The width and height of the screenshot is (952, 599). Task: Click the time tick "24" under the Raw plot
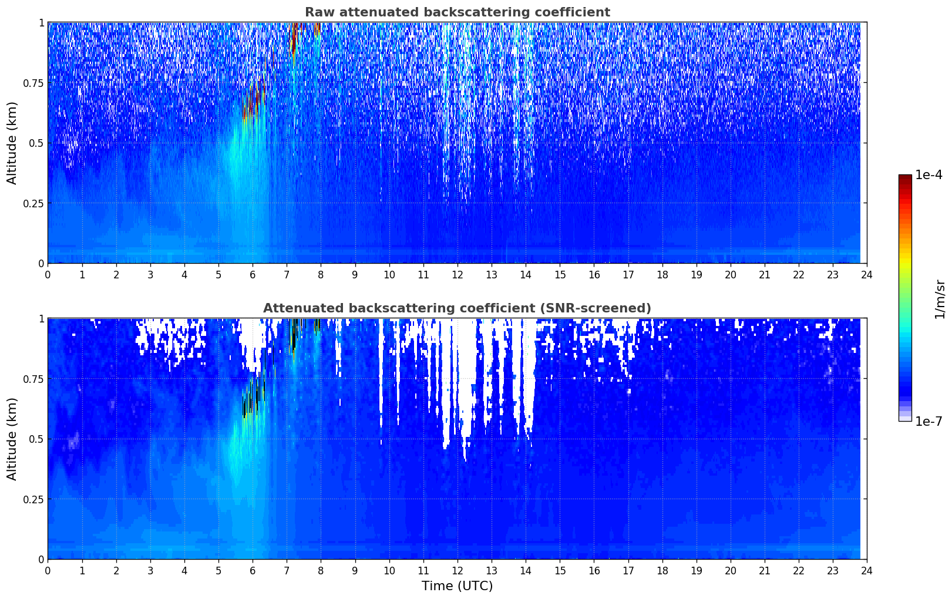click(867, 274)
